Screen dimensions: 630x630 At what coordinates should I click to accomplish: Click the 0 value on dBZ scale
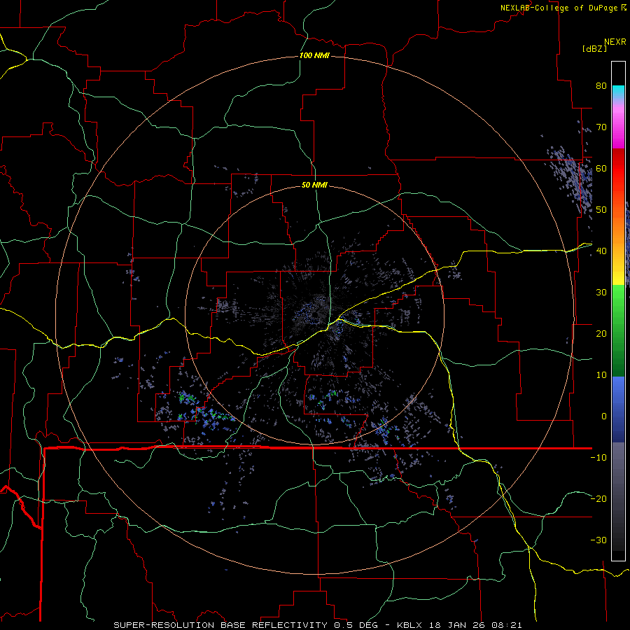[604, 416]
